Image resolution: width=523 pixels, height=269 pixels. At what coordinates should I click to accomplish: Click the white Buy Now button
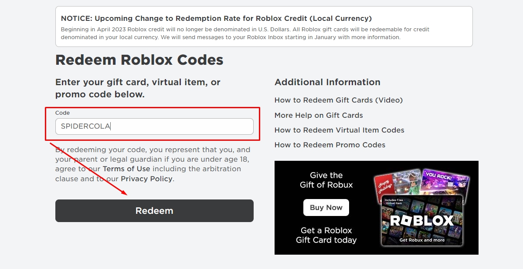(326, 207)
